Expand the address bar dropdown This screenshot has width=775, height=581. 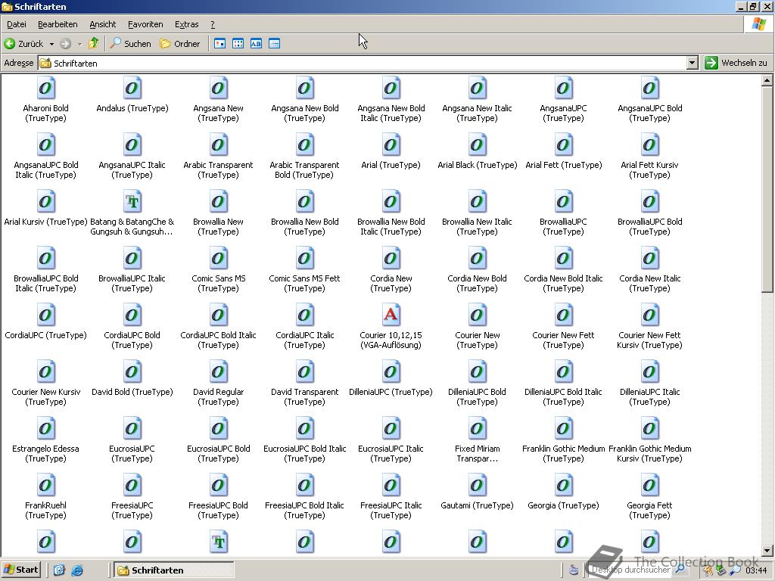pos(692,63)
